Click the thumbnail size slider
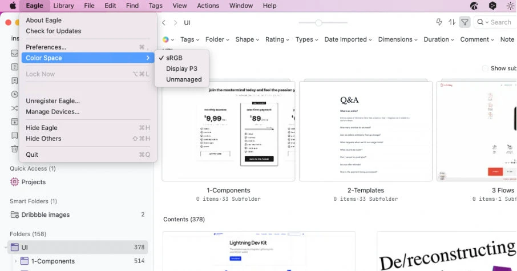 (x=318, y=23)
